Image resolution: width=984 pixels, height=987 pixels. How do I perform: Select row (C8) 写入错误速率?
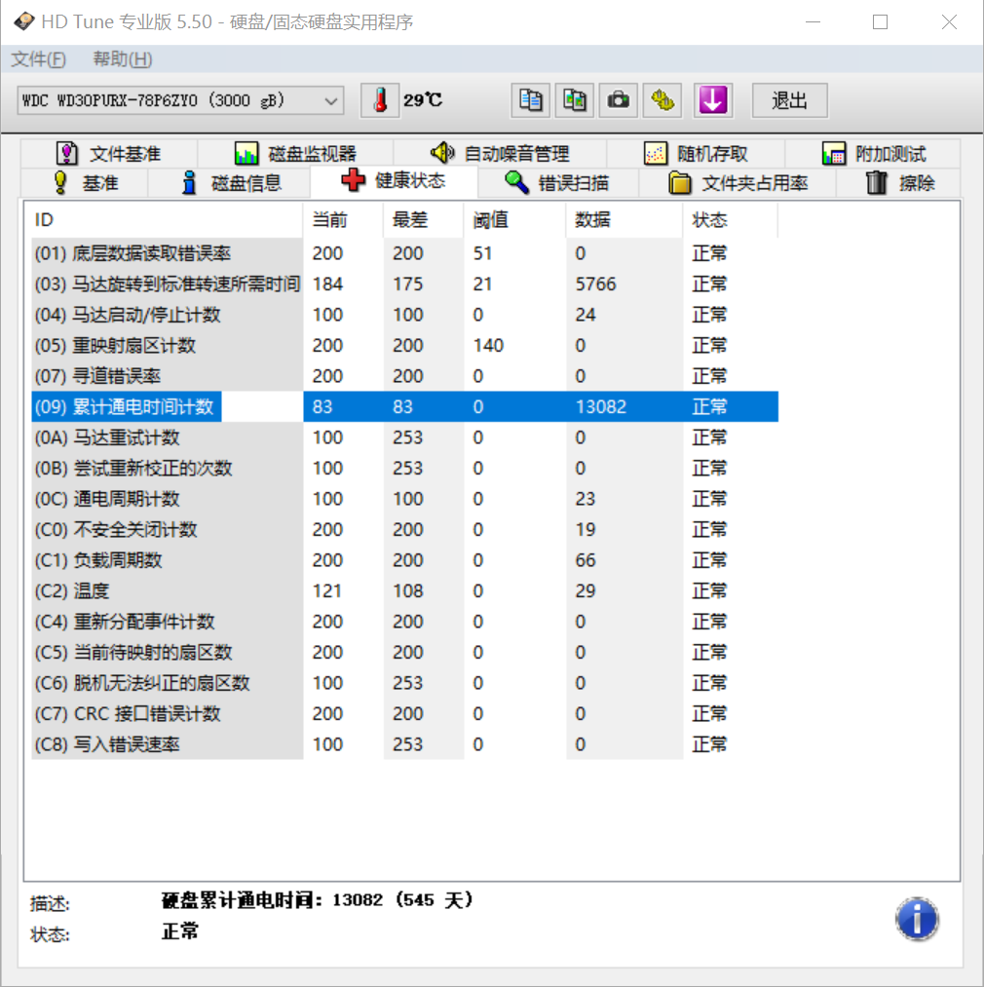(x=405, y=744)
